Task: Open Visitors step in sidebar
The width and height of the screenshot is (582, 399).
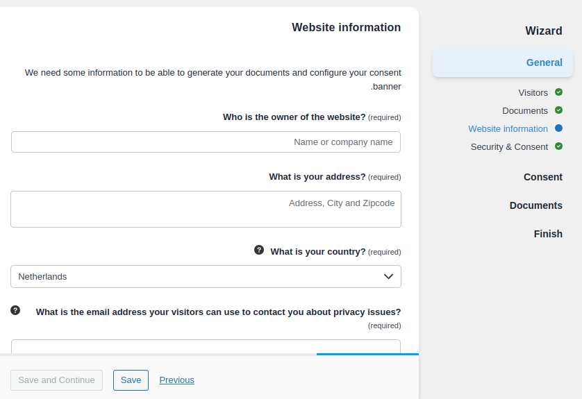Action: pyautogui.click(x=533, y=92)
